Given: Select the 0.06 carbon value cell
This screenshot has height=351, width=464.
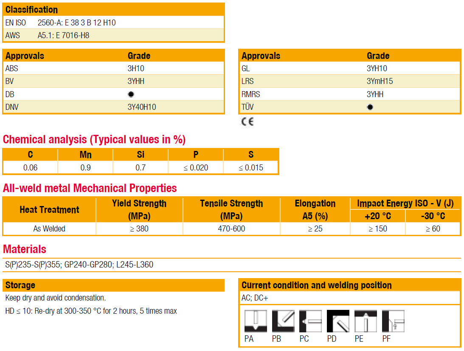Looking at the screenshot, I should (x=30, y=167).
